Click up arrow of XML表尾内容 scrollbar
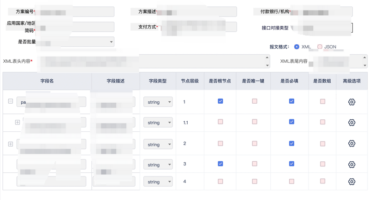Screen dimensions: 369x200 click(364, 57)
